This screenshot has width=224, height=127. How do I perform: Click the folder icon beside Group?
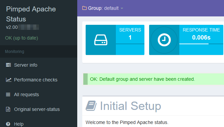click(x=84, y=8)
